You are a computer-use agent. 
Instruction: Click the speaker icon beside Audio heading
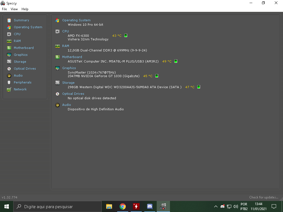click(57, 105)
